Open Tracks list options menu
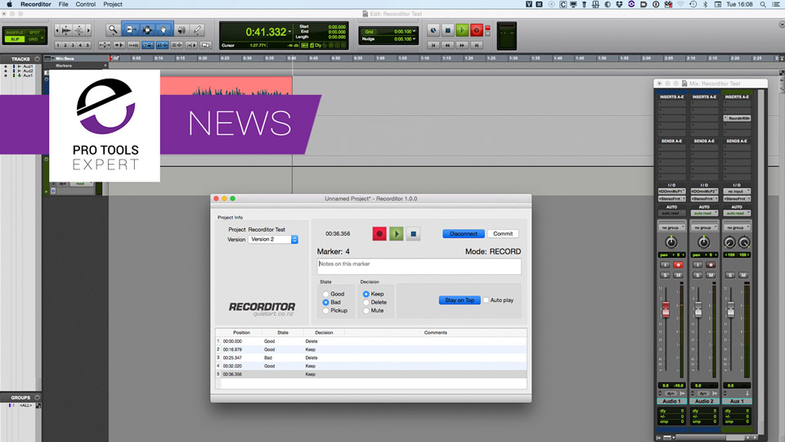 37,59
